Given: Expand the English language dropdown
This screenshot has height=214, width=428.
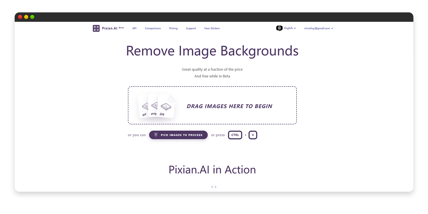Looking at the screenshot, I should point(290,28).
